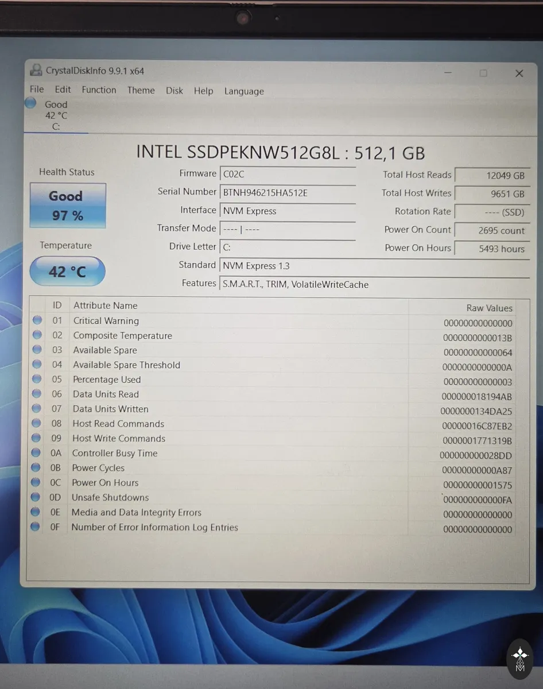Click Power On Count value 2695 count
Image resolution: width=543 pixels, height=689 pixels.
[x=492, y=231]
